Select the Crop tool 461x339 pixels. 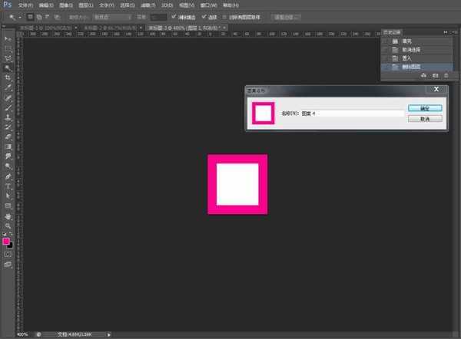tap(8, 77)
